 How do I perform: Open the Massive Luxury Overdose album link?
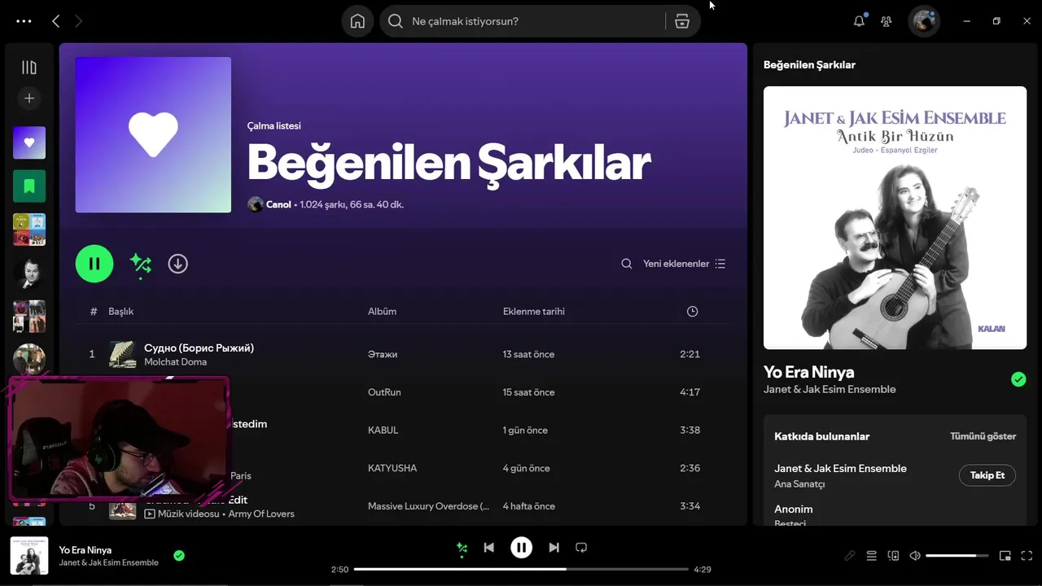(428, 506)
